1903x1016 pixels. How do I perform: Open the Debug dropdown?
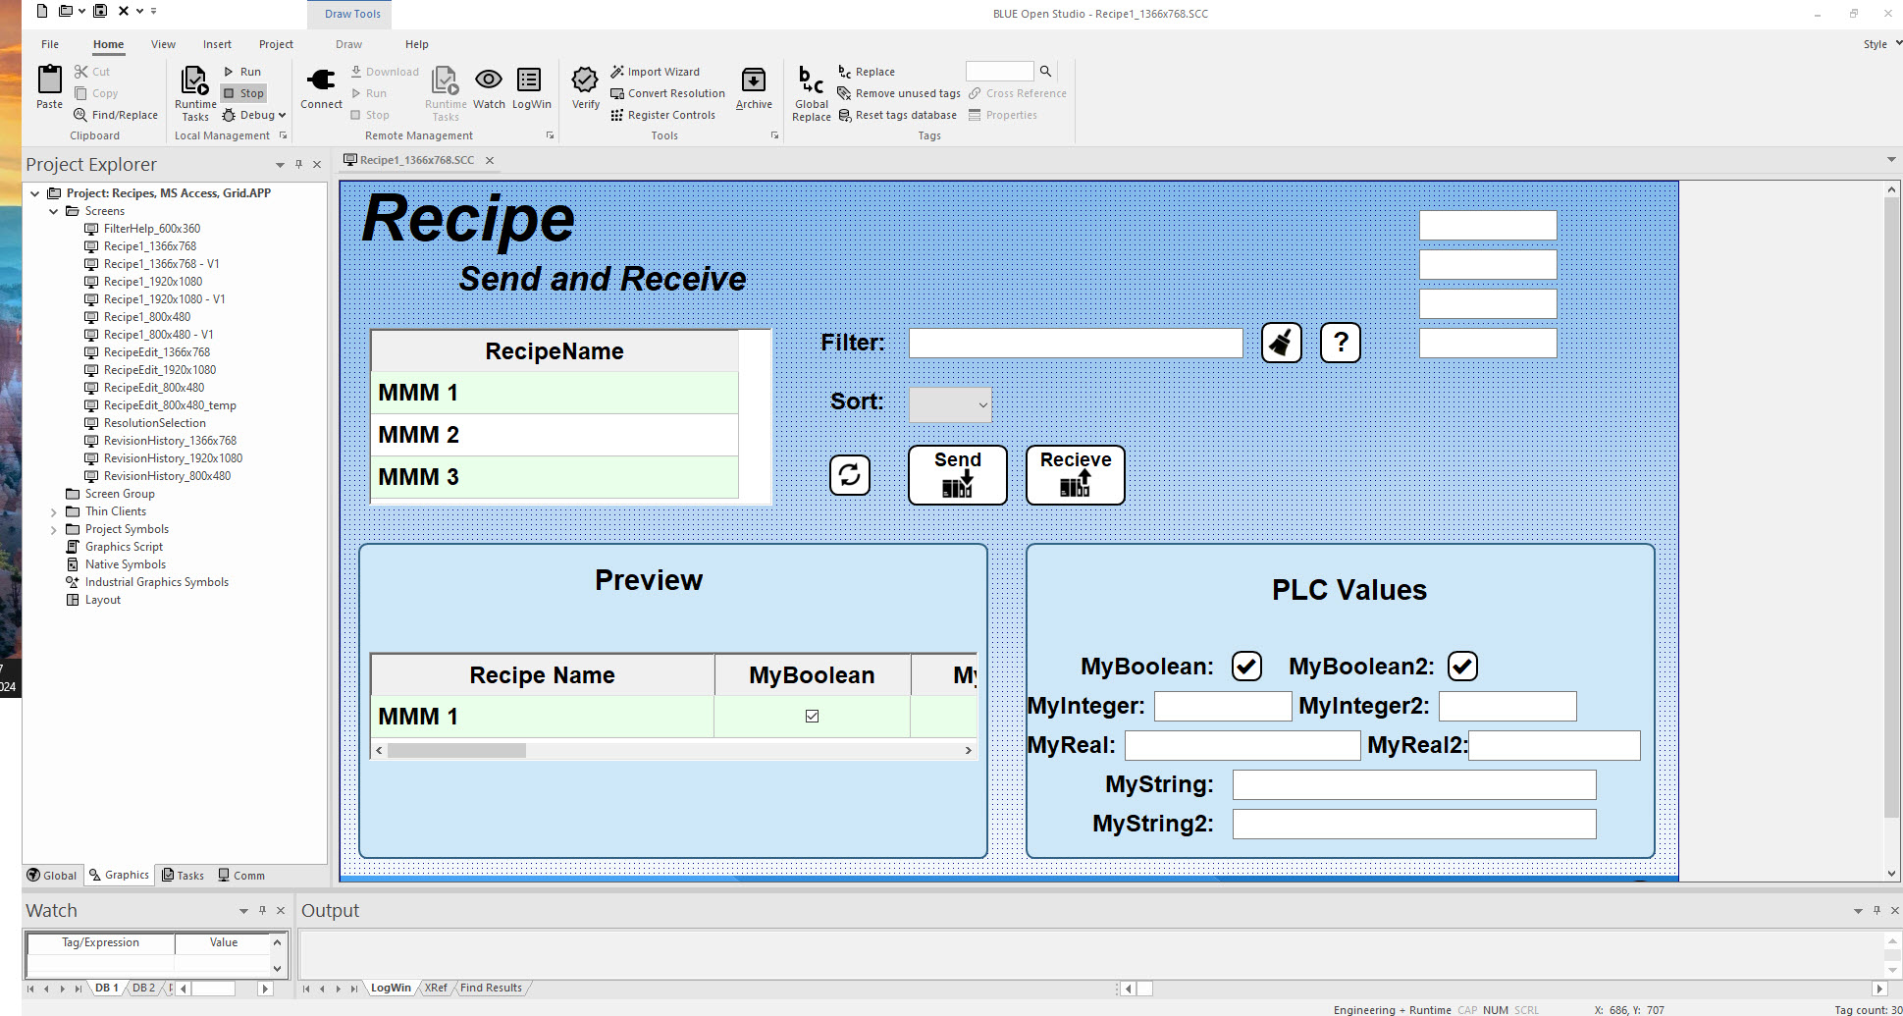[254, 115]
